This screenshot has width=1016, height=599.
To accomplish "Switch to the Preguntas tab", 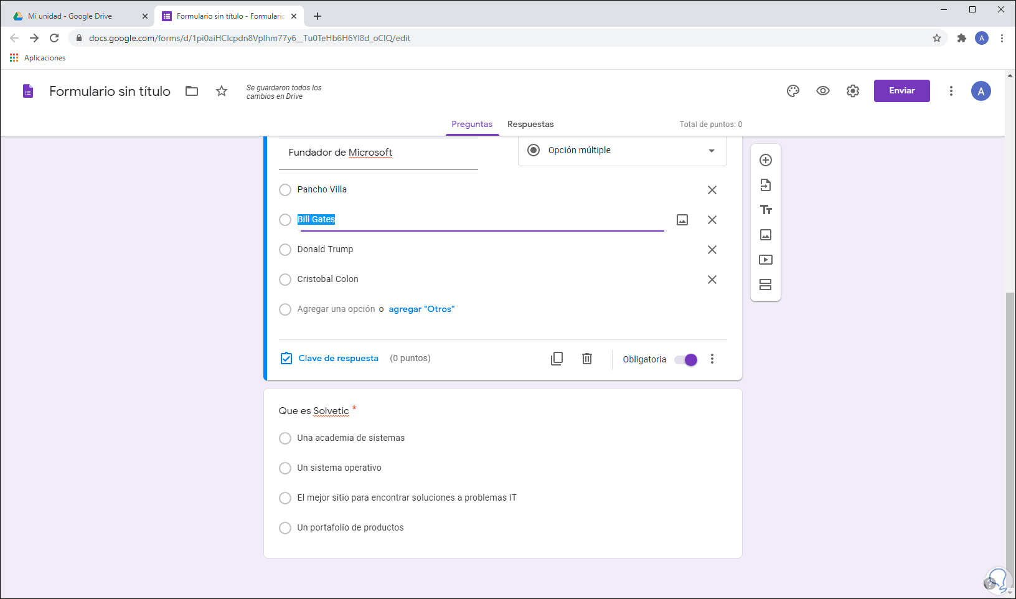I will [472, 125].
